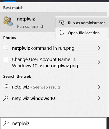Click the magnifier icon beside netplwiz web result
Screen dimensions: 109x129
click(x=6, y=87)
